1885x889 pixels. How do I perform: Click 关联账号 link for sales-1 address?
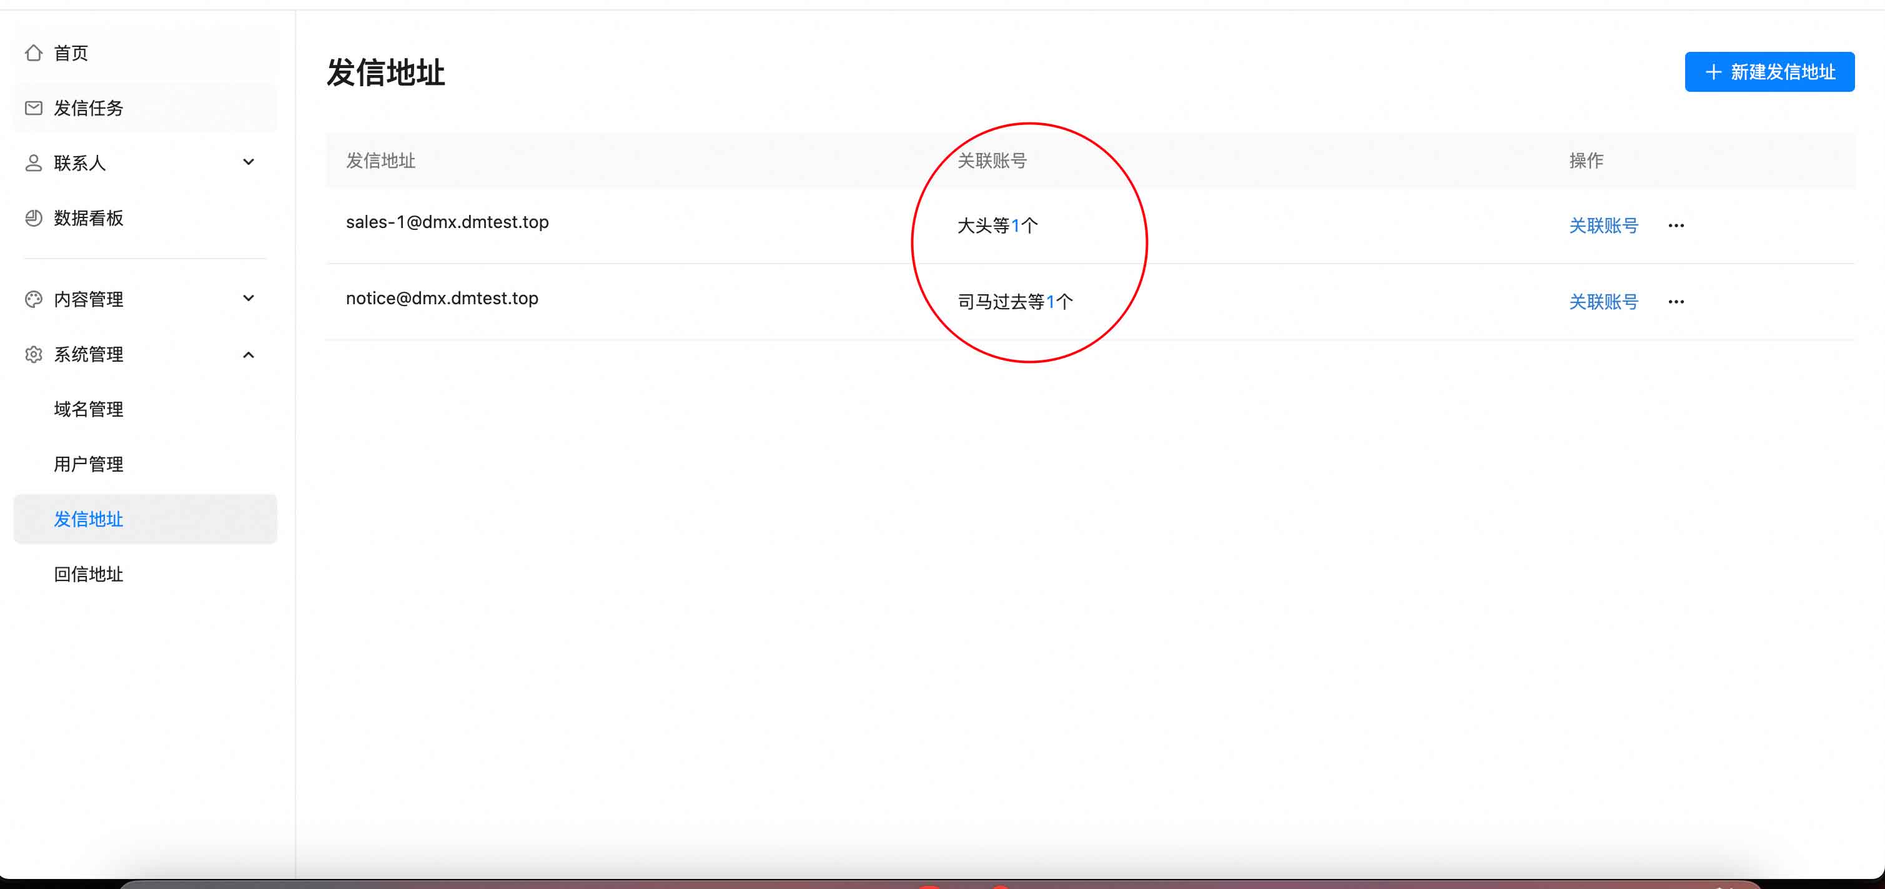tap(1603, 226)
